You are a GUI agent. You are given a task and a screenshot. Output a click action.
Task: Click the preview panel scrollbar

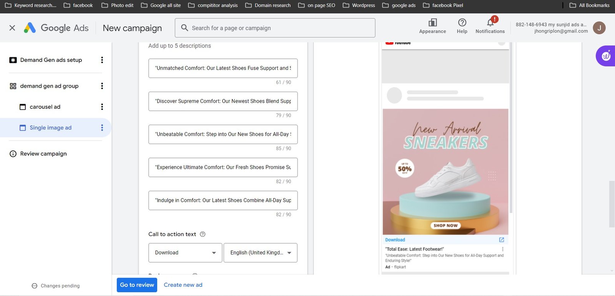(511, 128)
